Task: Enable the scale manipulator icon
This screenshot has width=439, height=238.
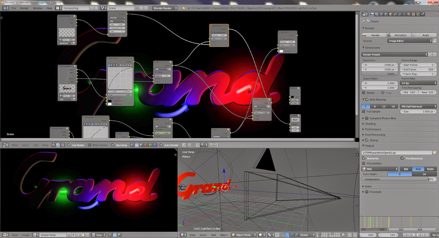Action: [296, 235]
